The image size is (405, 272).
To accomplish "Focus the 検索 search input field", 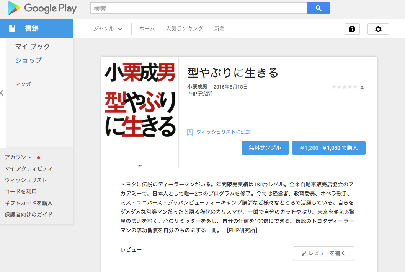I will coord(199,8).
